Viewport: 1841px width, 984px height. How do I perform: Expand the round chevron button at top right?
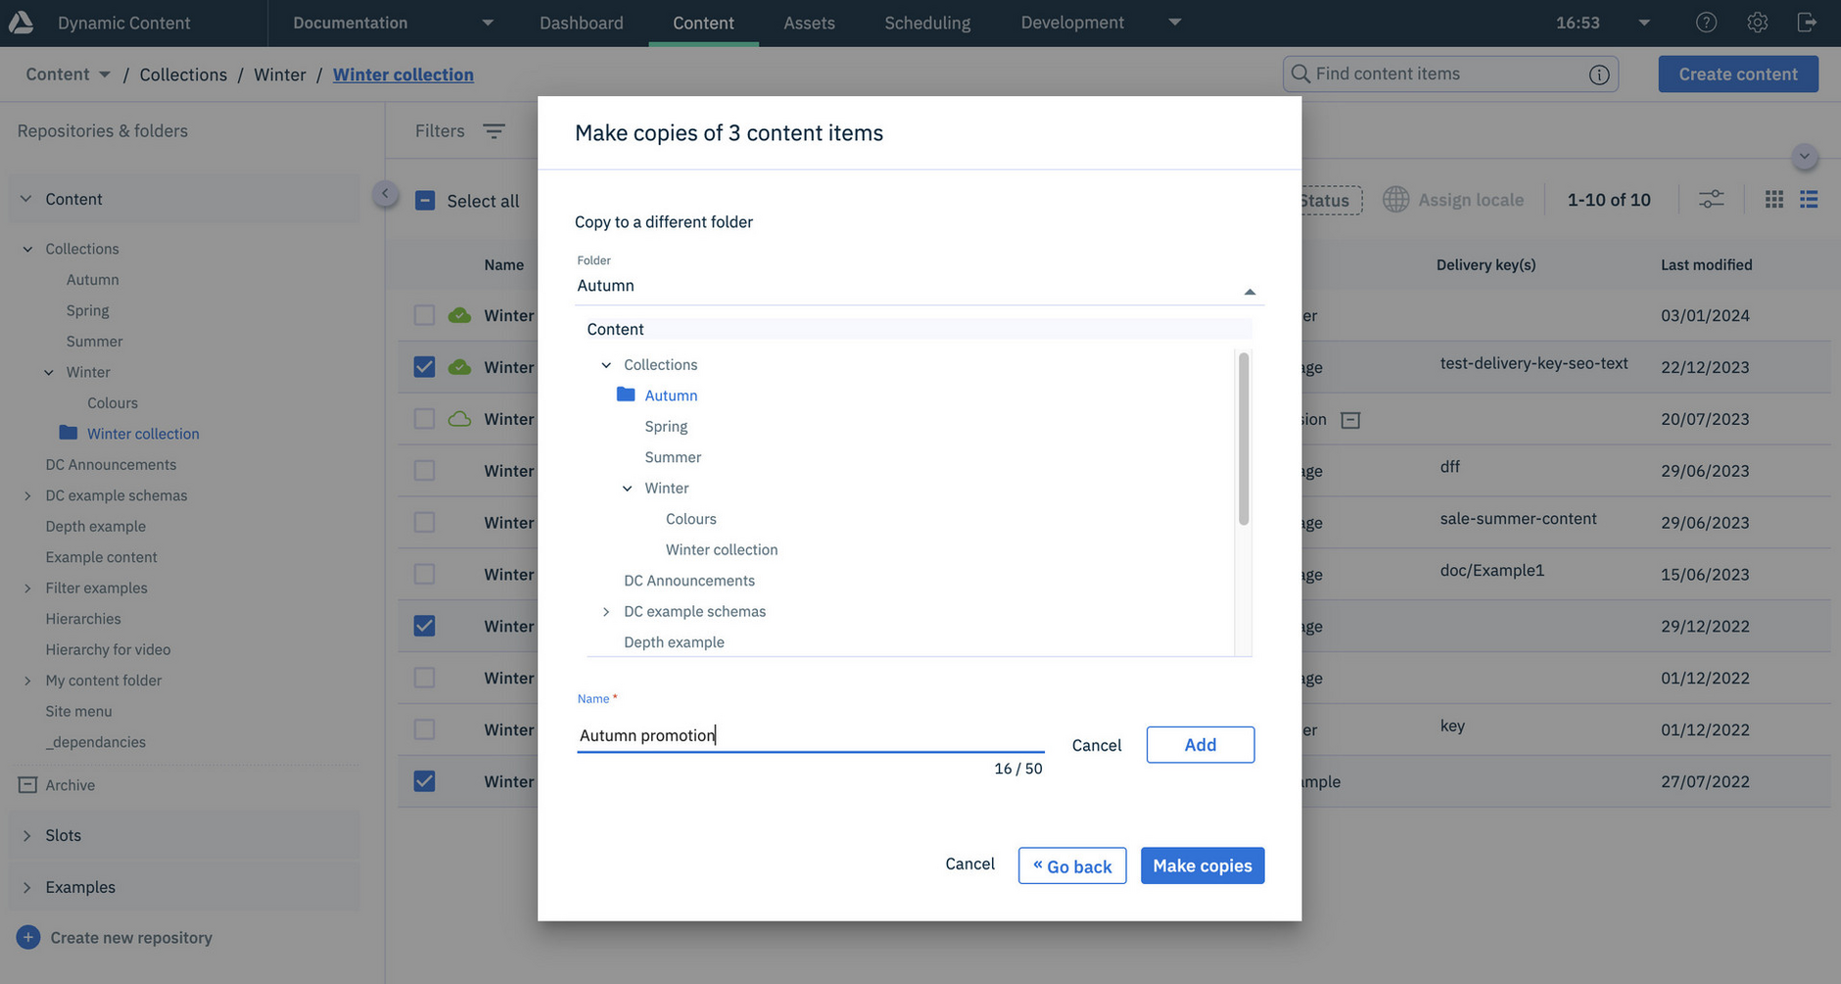point(1804,157)
